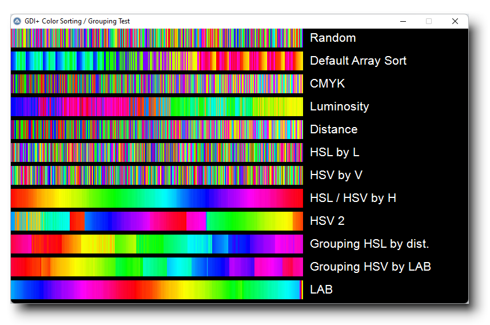Pick the Luminosity sorted color bar
The width and height of the screenshot is (490, 325).
pyautogui.click(x=157, y=106)
